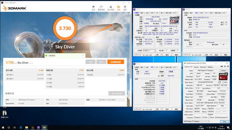Toggle the DirectCompute 5.0 checkbox in GPU-Z

click(216, 118)
